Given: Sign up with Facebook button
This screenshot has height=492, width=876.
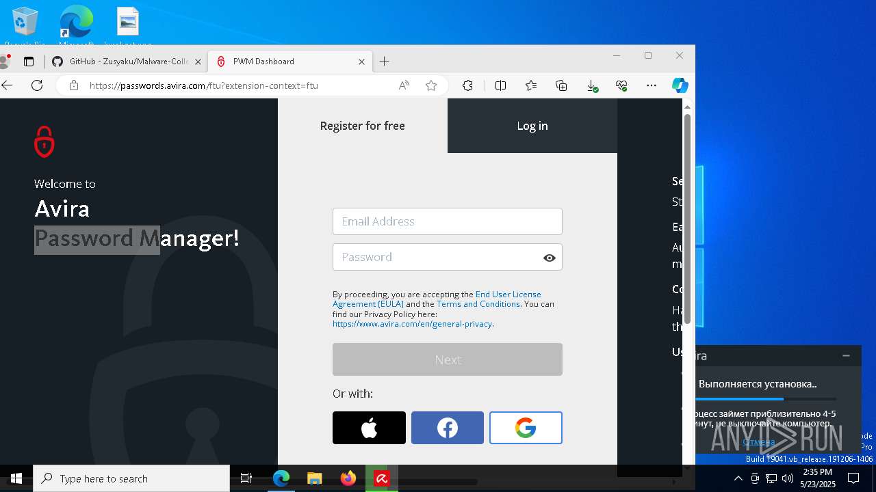Looking at the screenshot, I should (x=448, y=428).
